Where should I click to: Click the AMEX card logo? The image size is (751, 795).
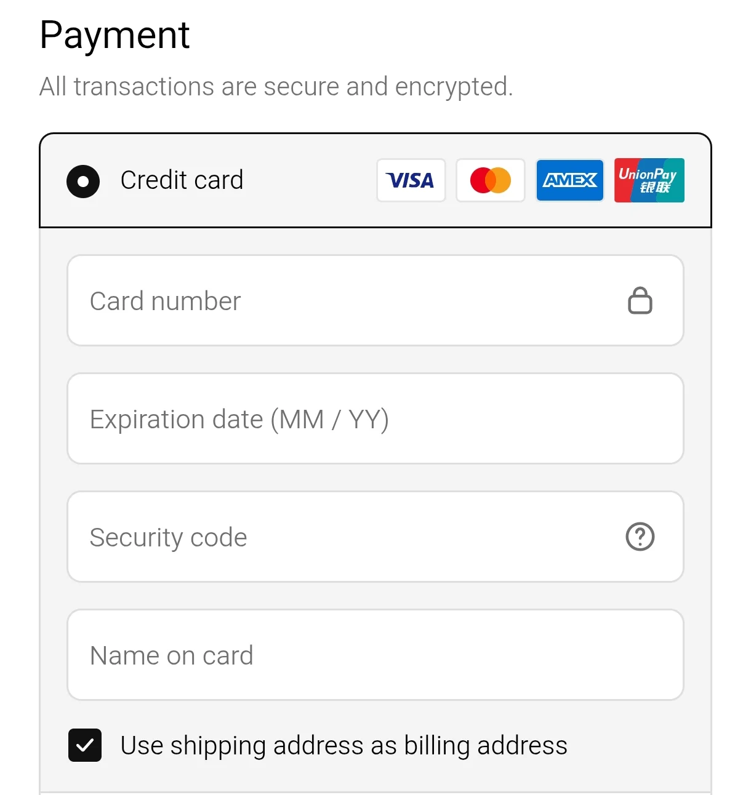(569, 180)
